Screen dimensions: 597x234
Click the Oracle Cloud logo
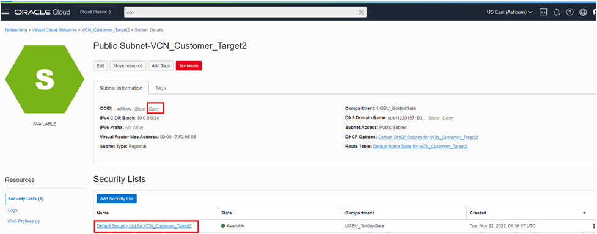[x=42, y=12]
